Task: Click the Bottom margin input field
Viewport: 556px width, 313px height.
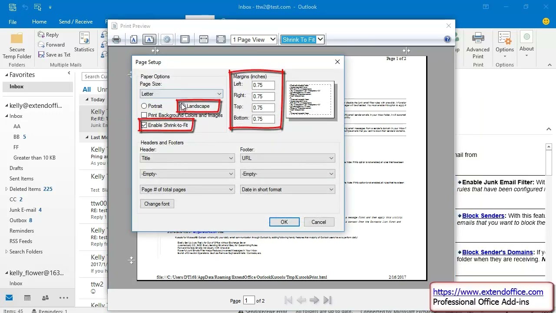Action: click(x=263, y=119)
